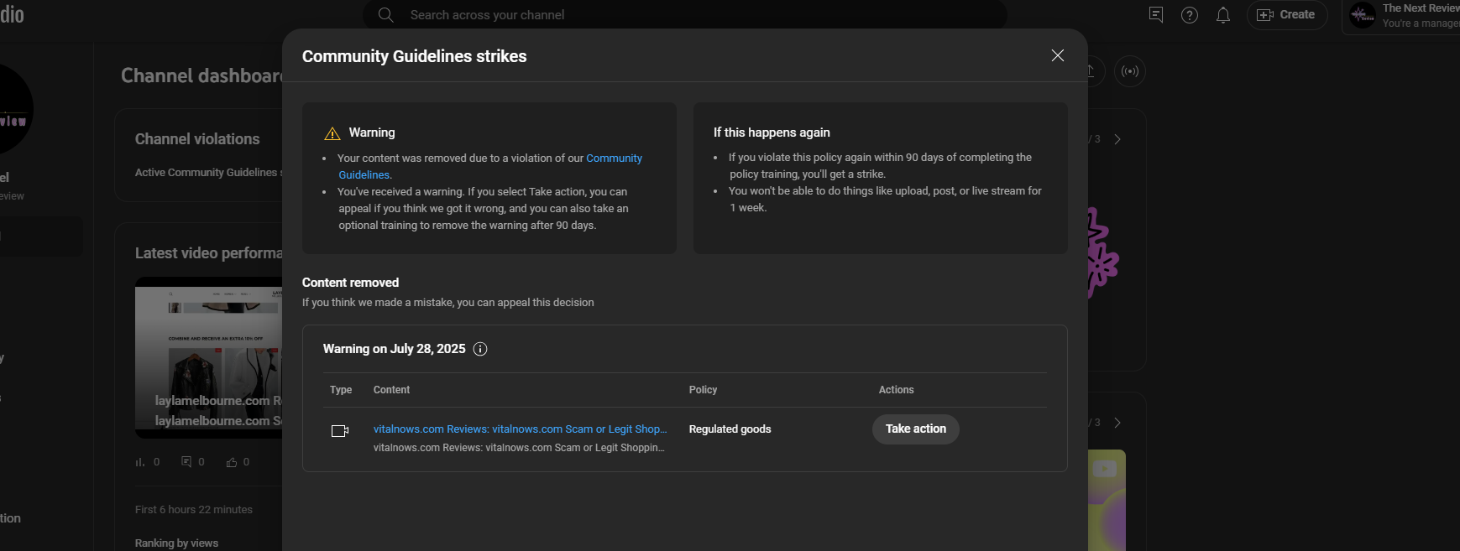The image size is (1460, 551).
Task: Click the next arrow on upper dashboard card
Action: (x=1117, y=139)
